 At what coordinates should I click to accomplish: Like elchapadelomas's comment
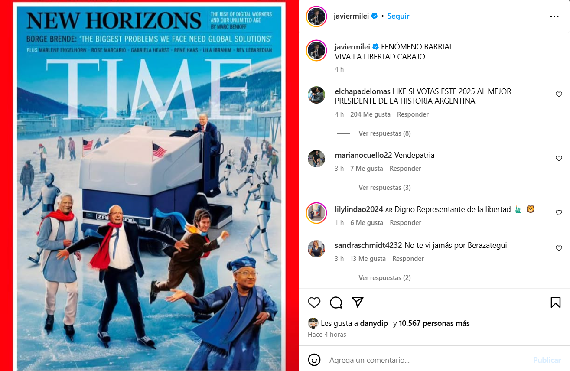(559, 94)
